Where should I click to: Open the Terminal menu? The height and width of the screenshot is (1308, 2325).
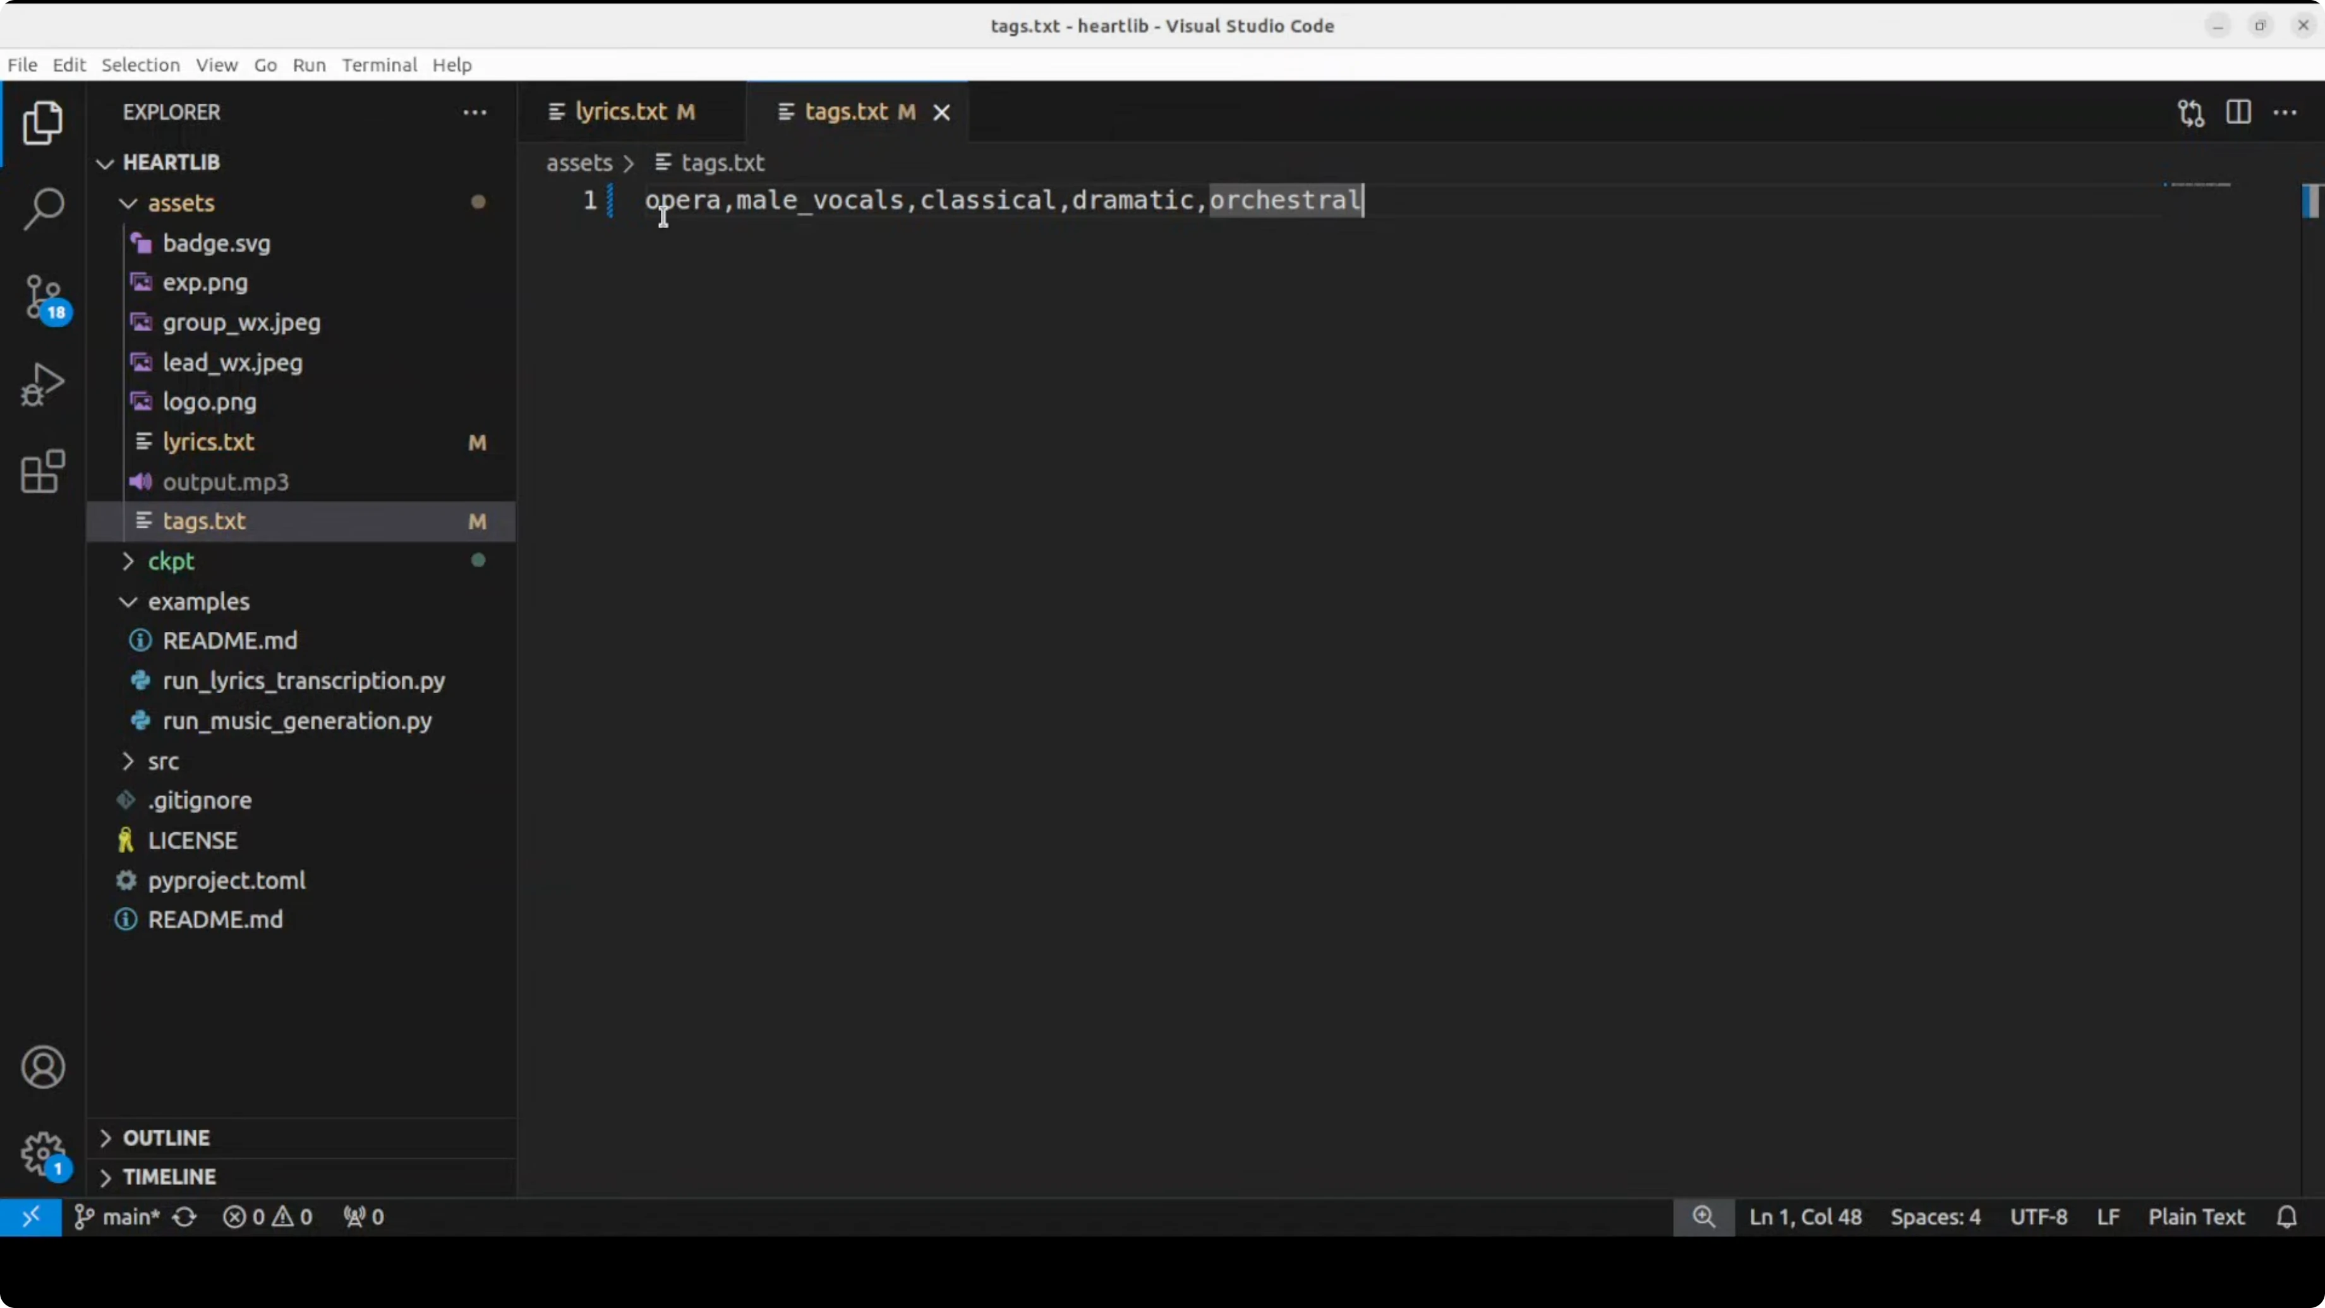click(379, 65)
